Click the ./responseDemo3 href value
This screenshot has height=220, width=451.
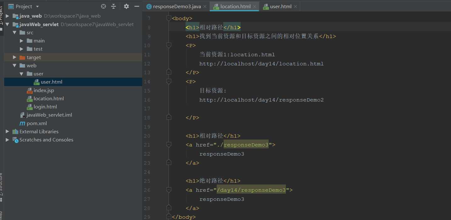pyautogui.click(x=243, y=145)
